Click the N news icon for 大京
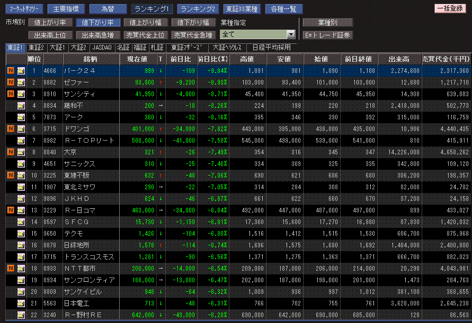 click(x=10, y=152)
